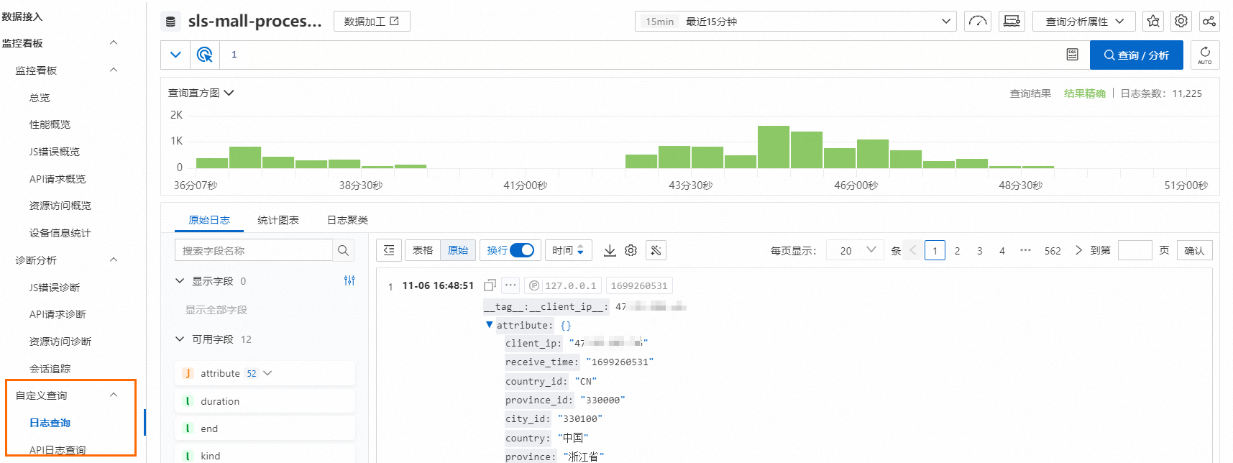Click in the query statement input field
This screenshot has height=463, width=1233.
pyautogui.click(x=640, y=55)
